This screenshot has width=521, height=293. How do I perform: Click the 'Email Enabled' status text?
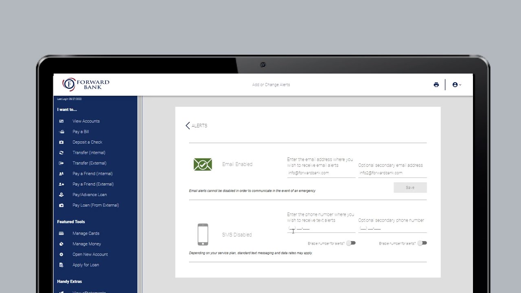click(x=237, y=164)
